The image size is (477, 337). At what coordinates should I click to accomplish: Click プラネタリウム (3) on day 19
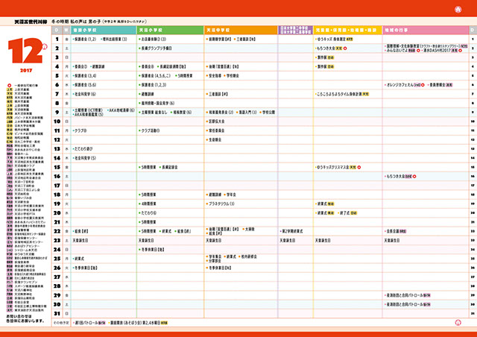coord(221,204)
